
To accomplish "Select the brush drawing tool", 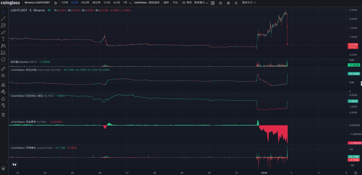I will tap(3, 32).
